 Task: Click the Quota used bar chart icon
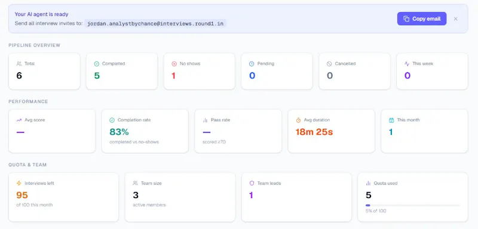pos(368,183)
